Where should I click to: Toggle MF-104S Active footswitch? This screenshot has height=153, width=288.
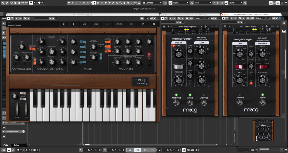click(x=190, y=103)
